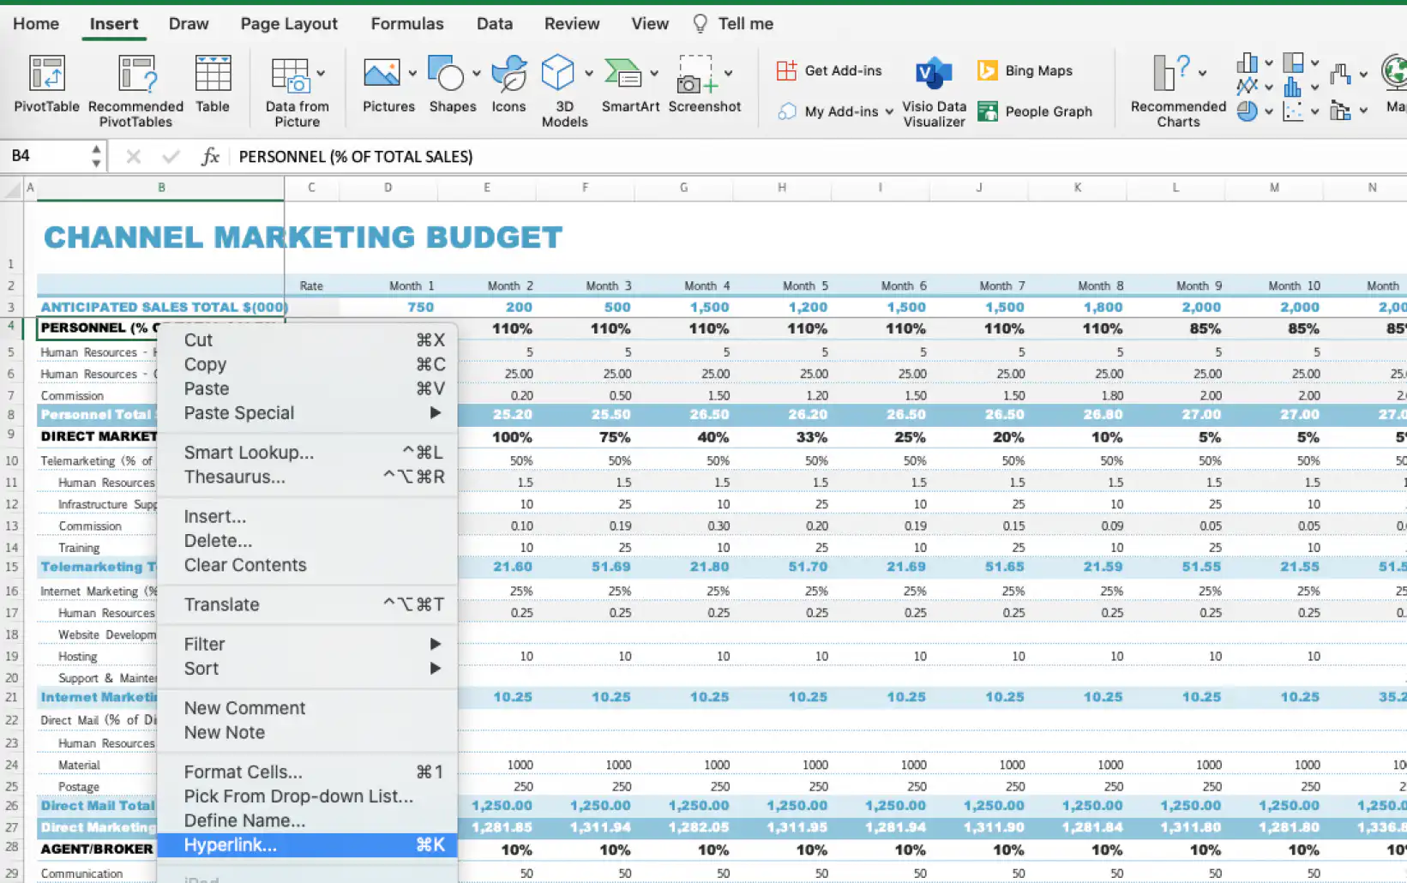Switch to the Home ribbon tab
The image size is (1407, 883).
pos(36,24)
